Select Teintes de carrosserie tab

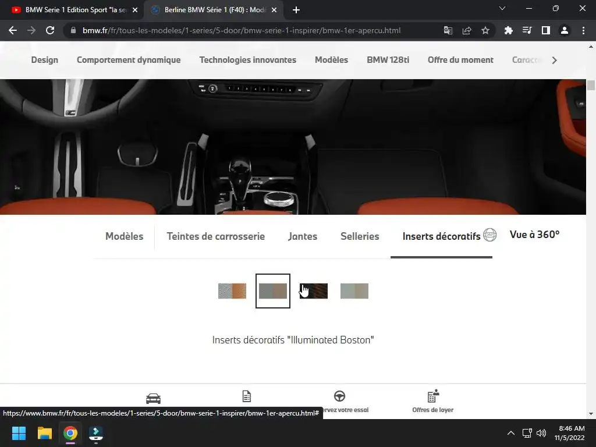pos(216,236)
